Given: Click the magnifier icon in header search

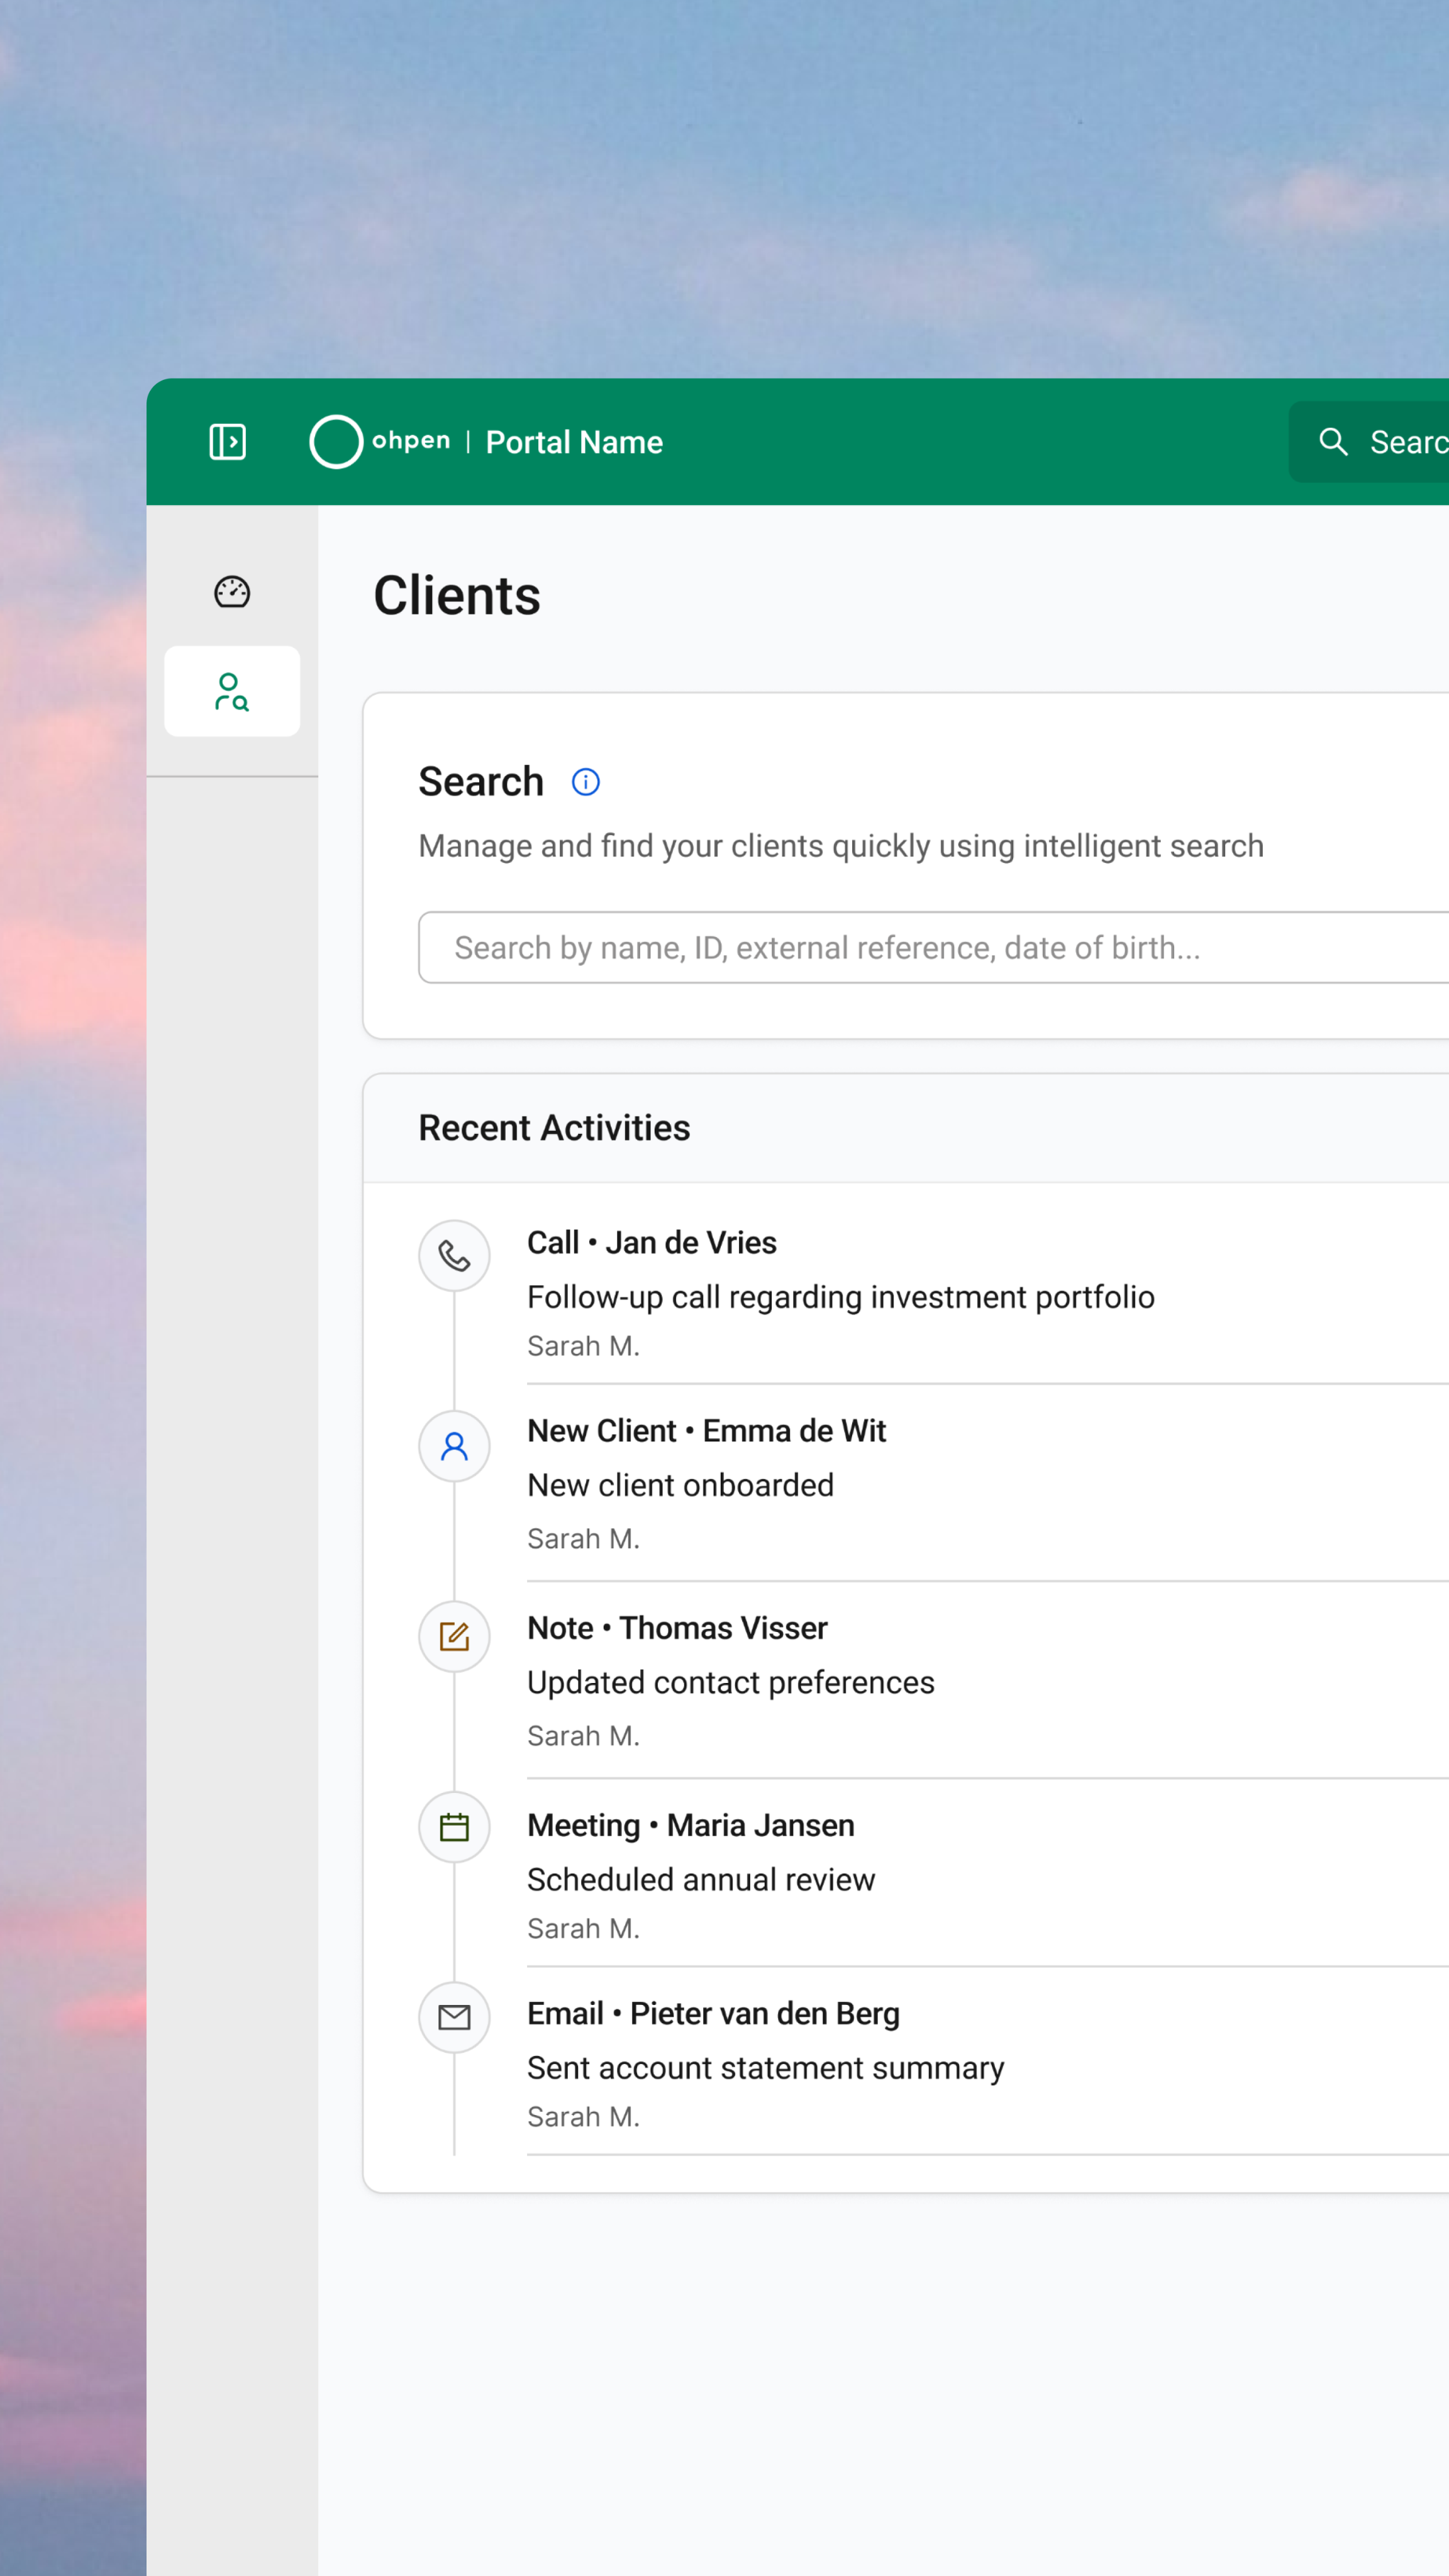Looking at the screenshot, I should pyautogui.click(x=1333, y=442).
